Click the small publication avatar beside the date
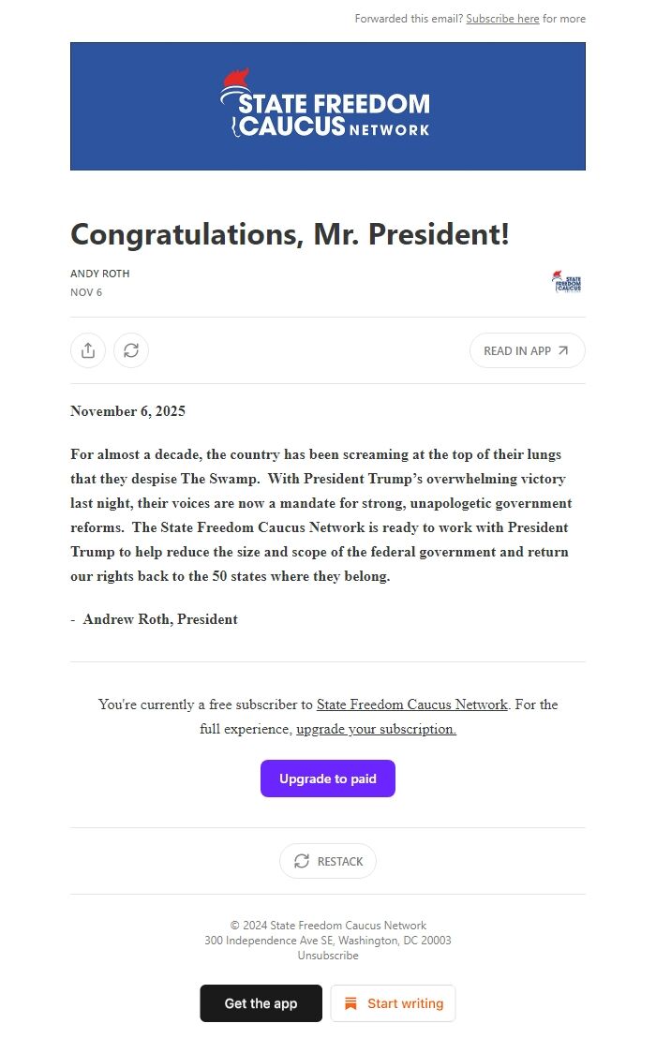 point(566,281)
